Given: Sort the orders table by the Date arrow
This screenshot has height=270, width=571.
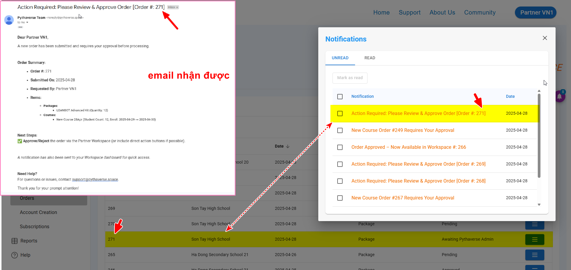Looking at the screenshot, I should (x=288, y=146).
